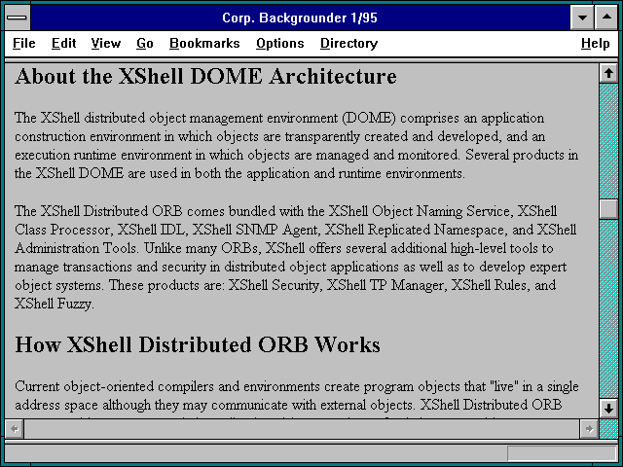Open the window control menu box

[x=18, y=18]
